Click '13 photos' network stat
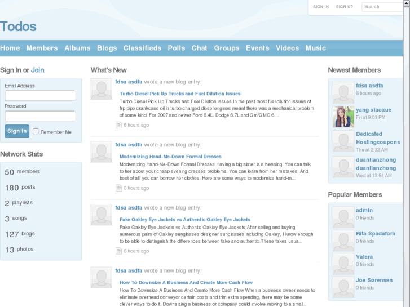The width and height of the screenshot is (410, 307). (x=19, y=250)
